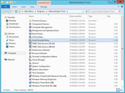The height and width of the screenshot is (93, 125).
Task: Open Pictures library in navigation pane
Action: point(11,43)
